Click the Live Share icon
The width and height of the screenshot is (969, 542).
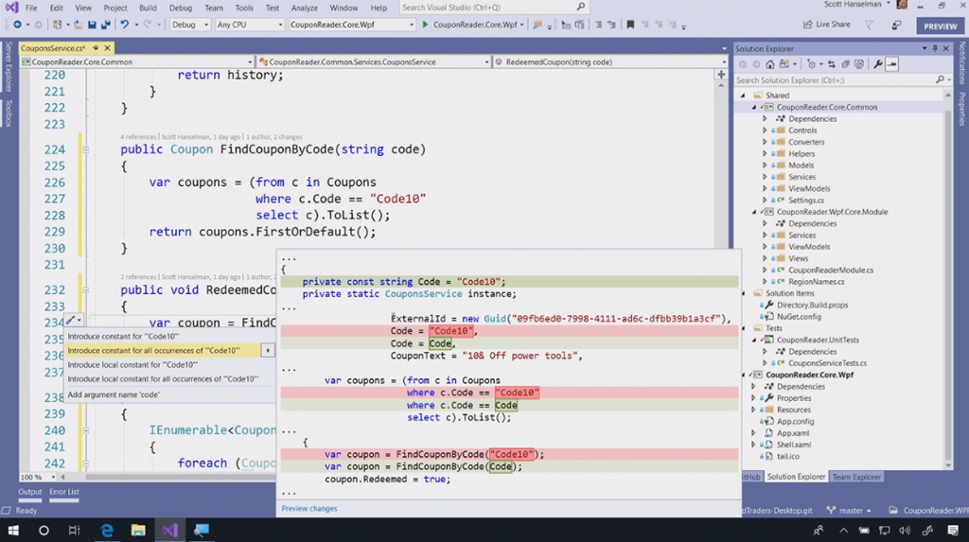pos(807,25)
